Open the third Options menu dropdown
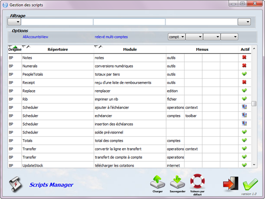The height and width of the screenshot is (199, 265). 212,37
